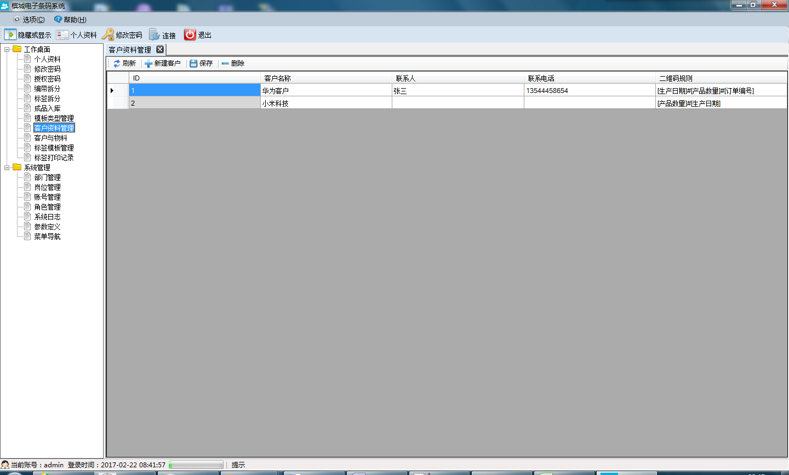Open 账号管理 in the sidebar tree

(x=47, y=197)
